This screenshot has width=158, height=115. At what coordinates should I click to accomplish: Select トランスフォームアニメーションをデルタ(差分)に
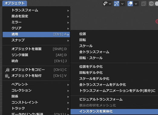coord(114,91)
